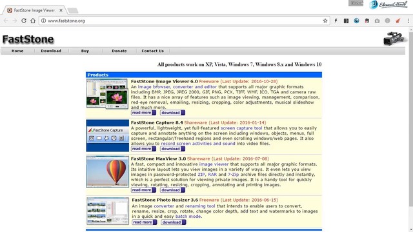The height and width of the screenshot is (232, 413).
Task: Click the dark red extension icon
Action: pyautogui.click(x=367, y=21)
